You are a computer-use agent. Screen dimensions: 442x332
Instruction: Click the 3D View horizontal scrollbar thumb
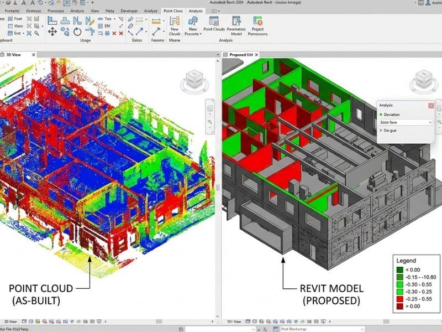(159, 321)
